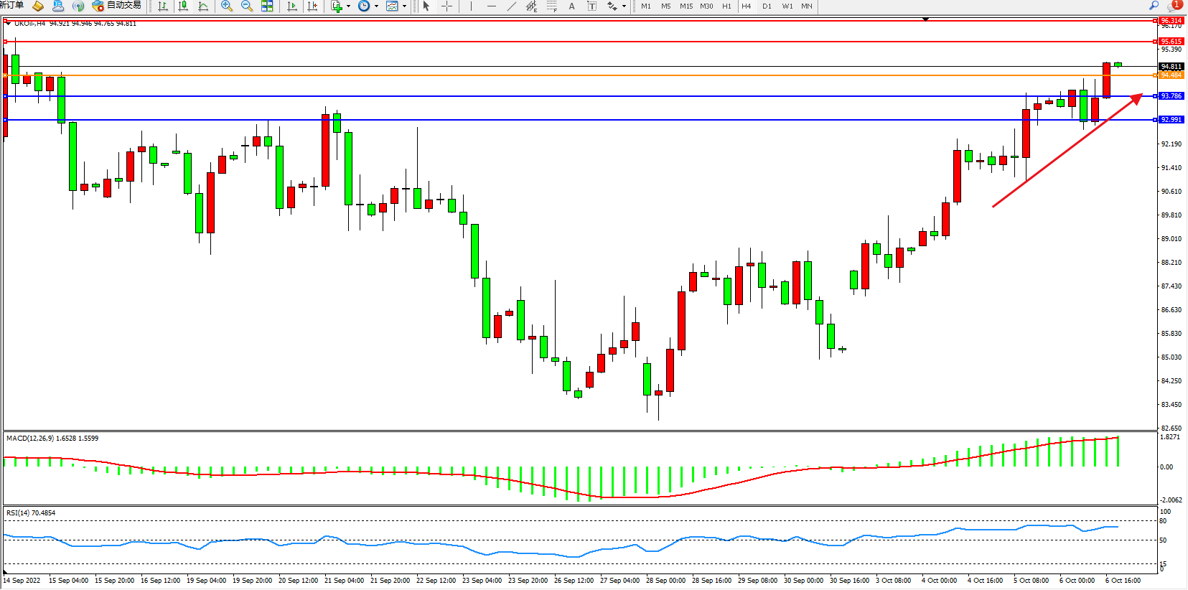Open the notifications chat bubble
The width and height of the screenshot is (1188, 590).
1173,6
